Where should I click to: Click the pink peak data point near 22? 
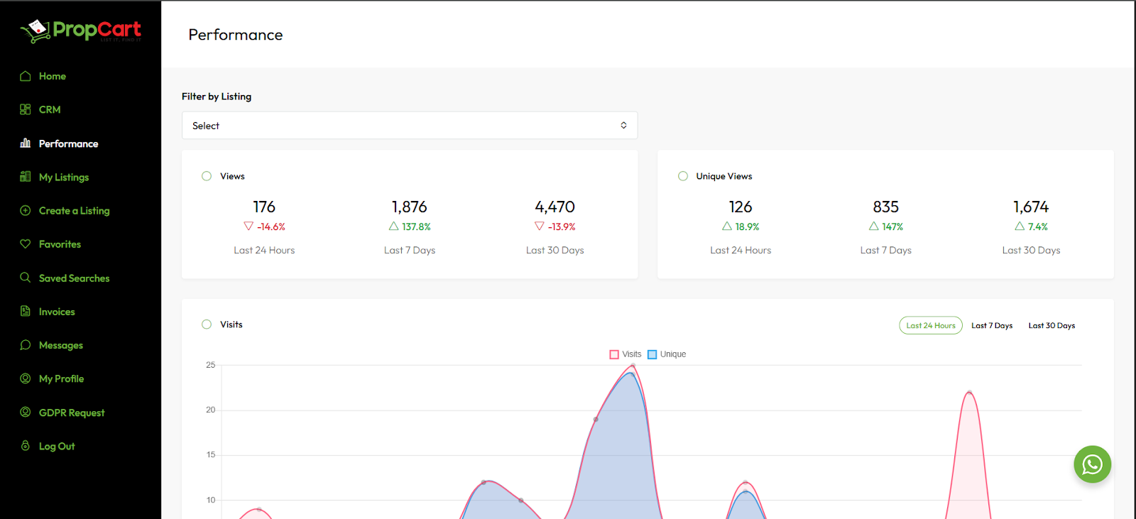click(x=969, y=392)
